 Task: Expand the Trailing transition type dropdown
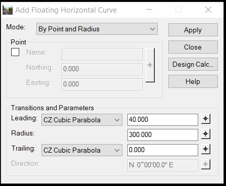[82, 150]
